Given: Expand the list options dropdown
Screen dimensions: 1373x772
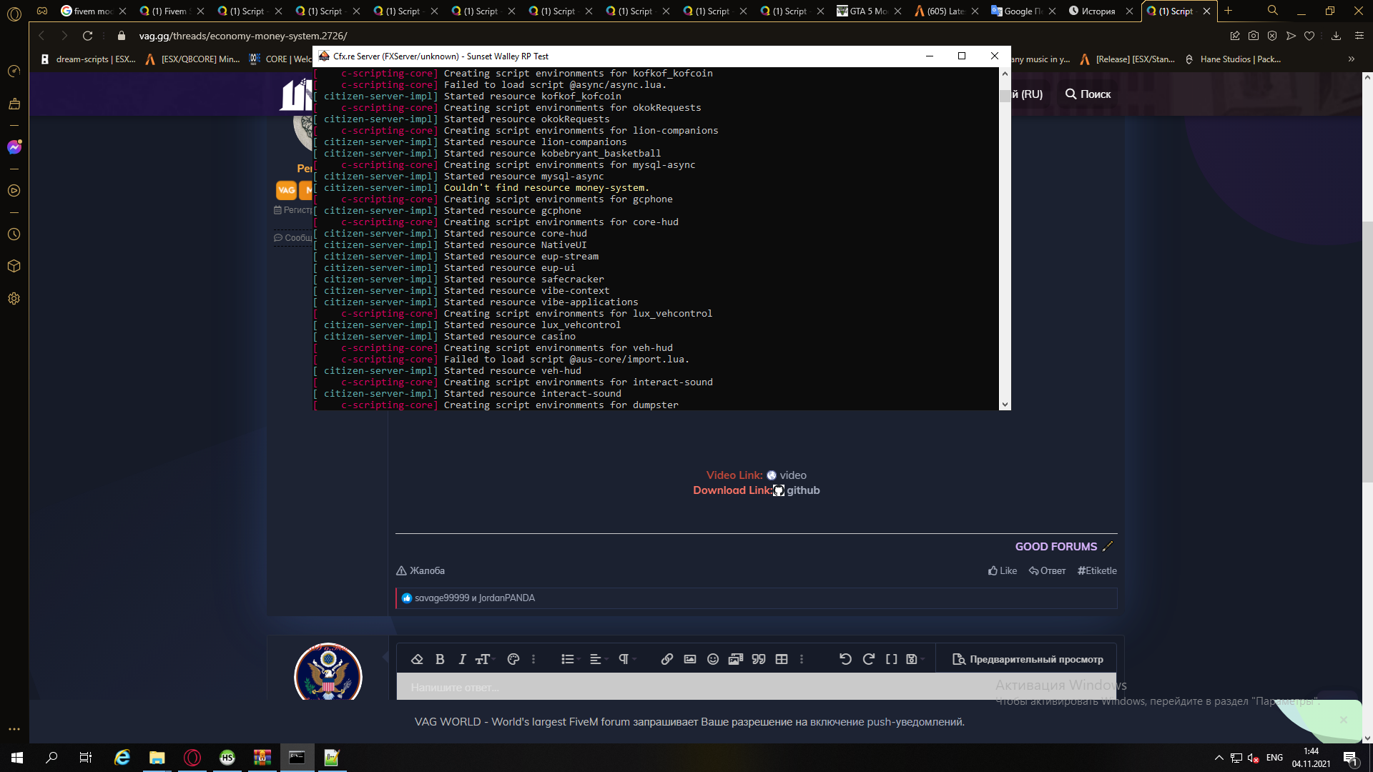Looking at the screenshot, I should click(x=569, y=659).
